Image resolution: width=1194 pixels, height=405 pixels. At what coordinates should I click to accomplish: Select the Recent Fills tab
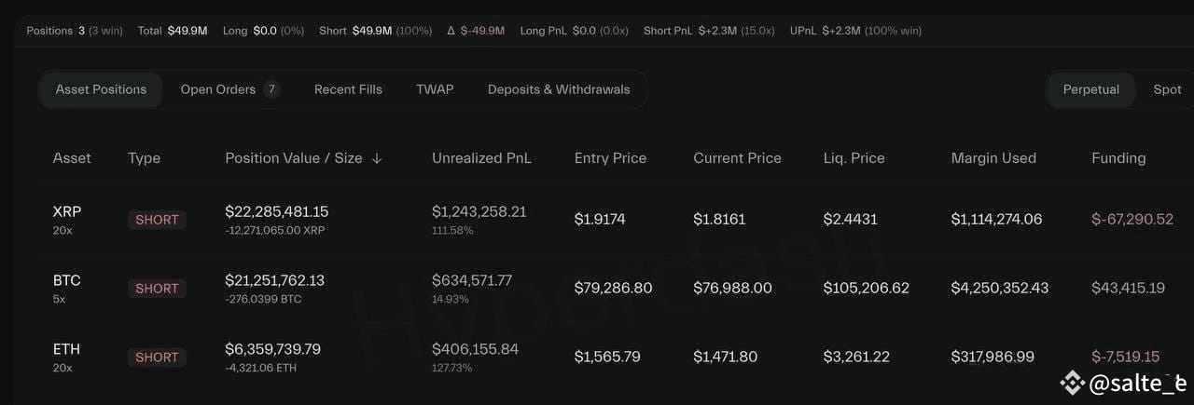[348, 89]
